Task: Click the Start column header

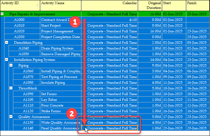Action: coord(174,5)
